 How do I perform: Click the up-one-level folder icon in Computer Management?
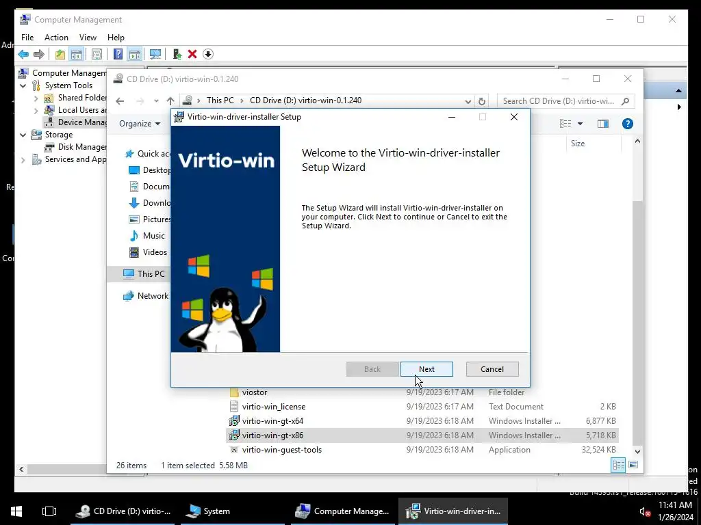60,55
